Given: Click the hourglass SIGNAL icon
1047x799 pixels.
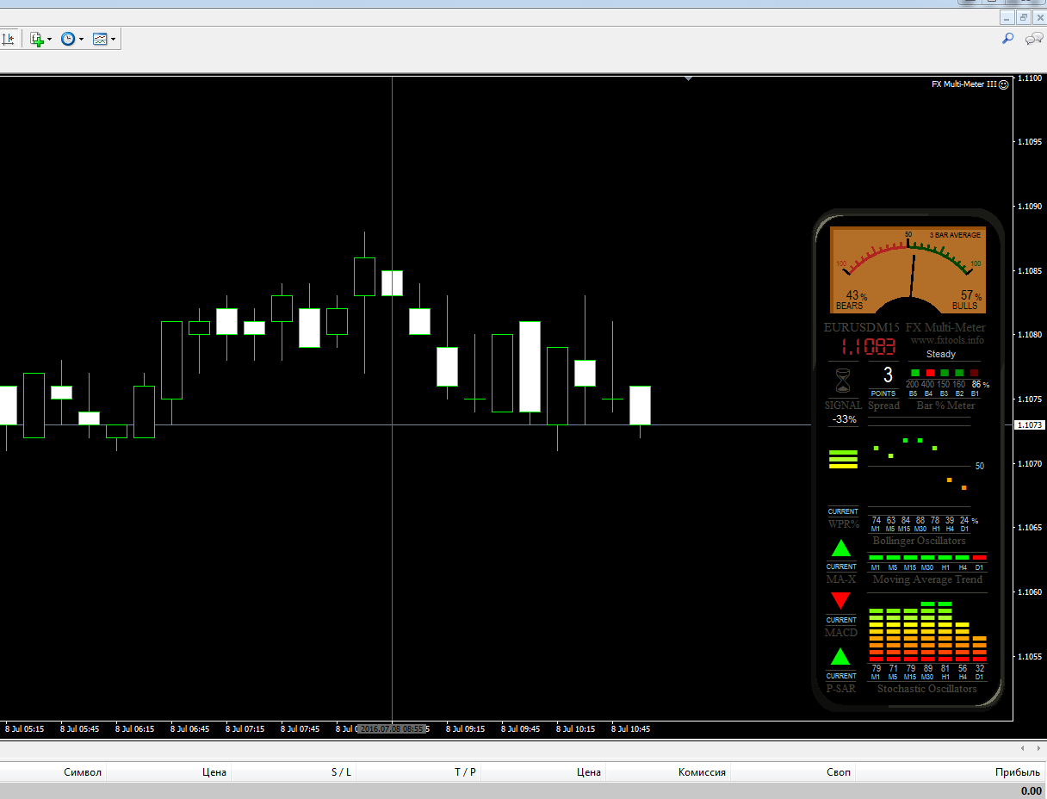Looking at the screenshot, I should (843, 381).
